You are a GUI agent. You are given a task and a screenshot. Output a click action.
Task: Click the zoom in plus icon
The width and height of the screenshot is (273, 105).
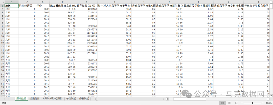click(263, 103)
